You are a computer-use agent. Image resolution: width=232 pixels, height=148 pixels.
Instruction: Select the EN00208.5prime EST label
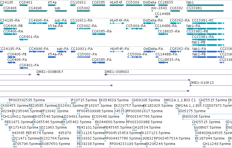pos(196,117)
